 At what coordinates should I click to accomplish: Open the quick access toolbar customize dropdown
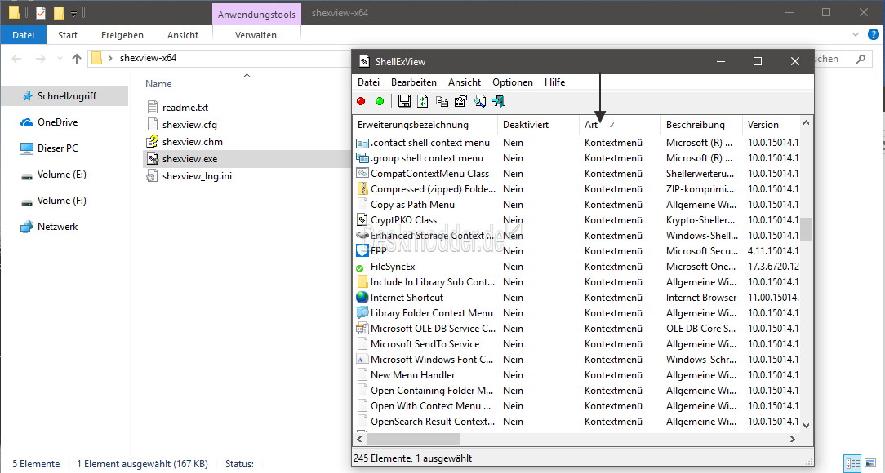coord(74,14)
